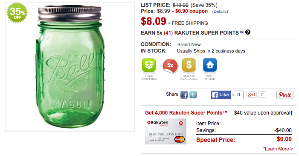Click the Google +1 count box
This screenshot has height=156, width=299.
[x=262, y=94]
